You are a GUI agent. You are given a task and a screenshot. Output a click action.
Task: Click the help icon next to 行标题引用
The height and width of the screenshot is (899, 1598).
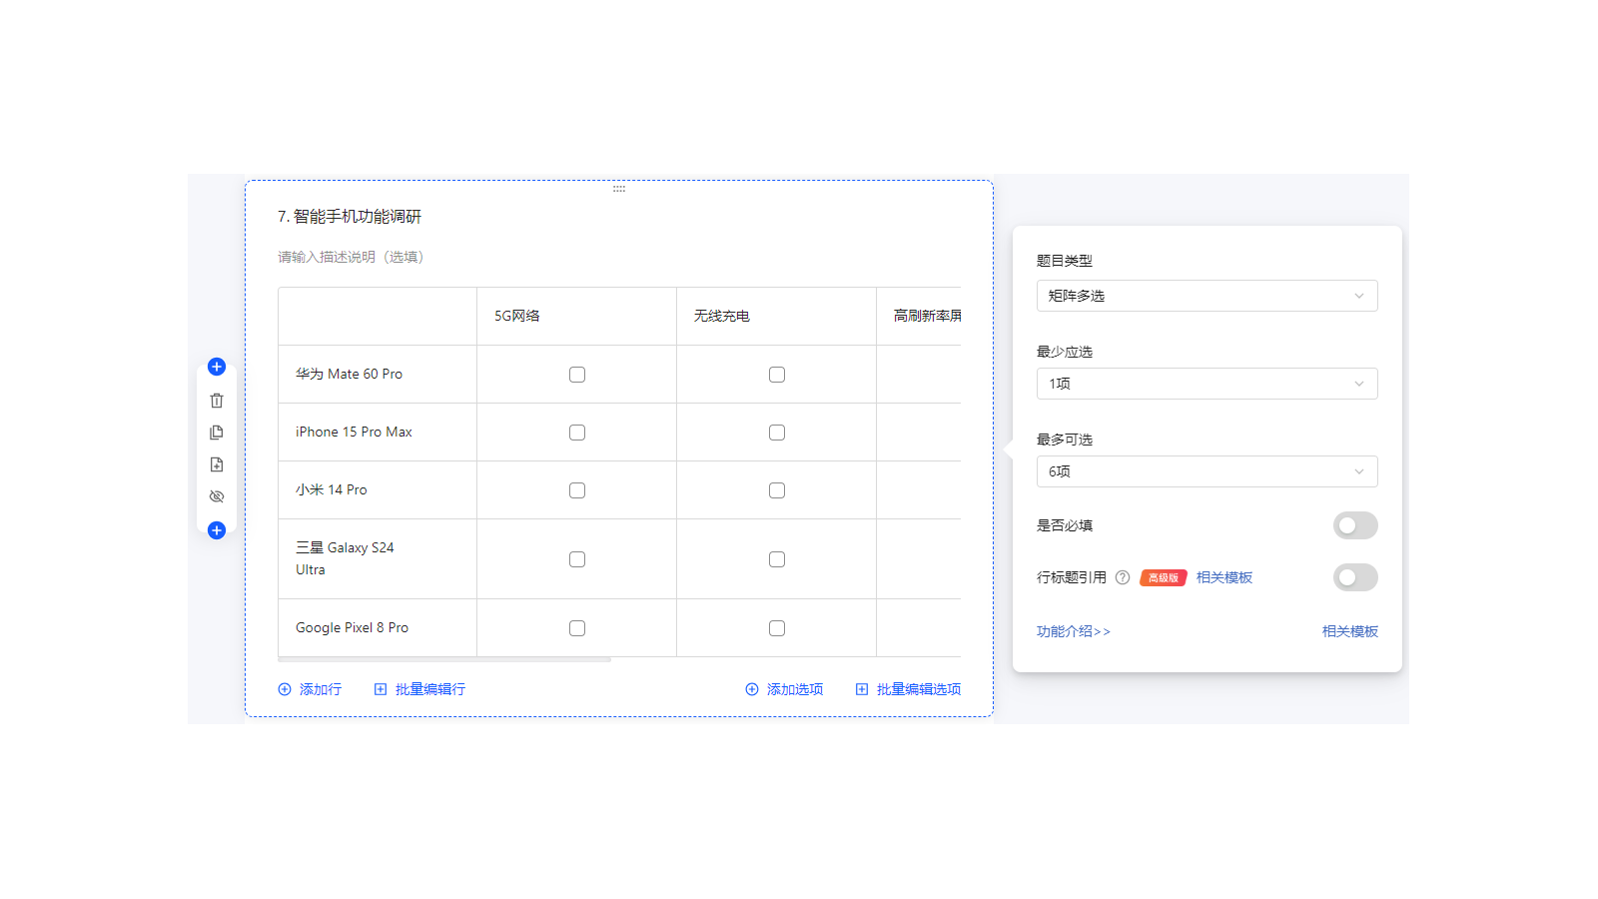[1123, 577]
